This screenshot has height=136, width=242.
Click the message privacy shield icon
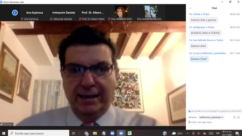[189, 111]
